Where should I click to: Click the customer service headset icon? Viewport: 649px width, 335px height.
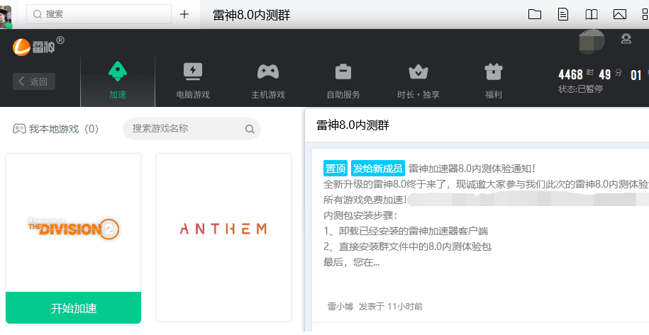(x=626, y=39)
